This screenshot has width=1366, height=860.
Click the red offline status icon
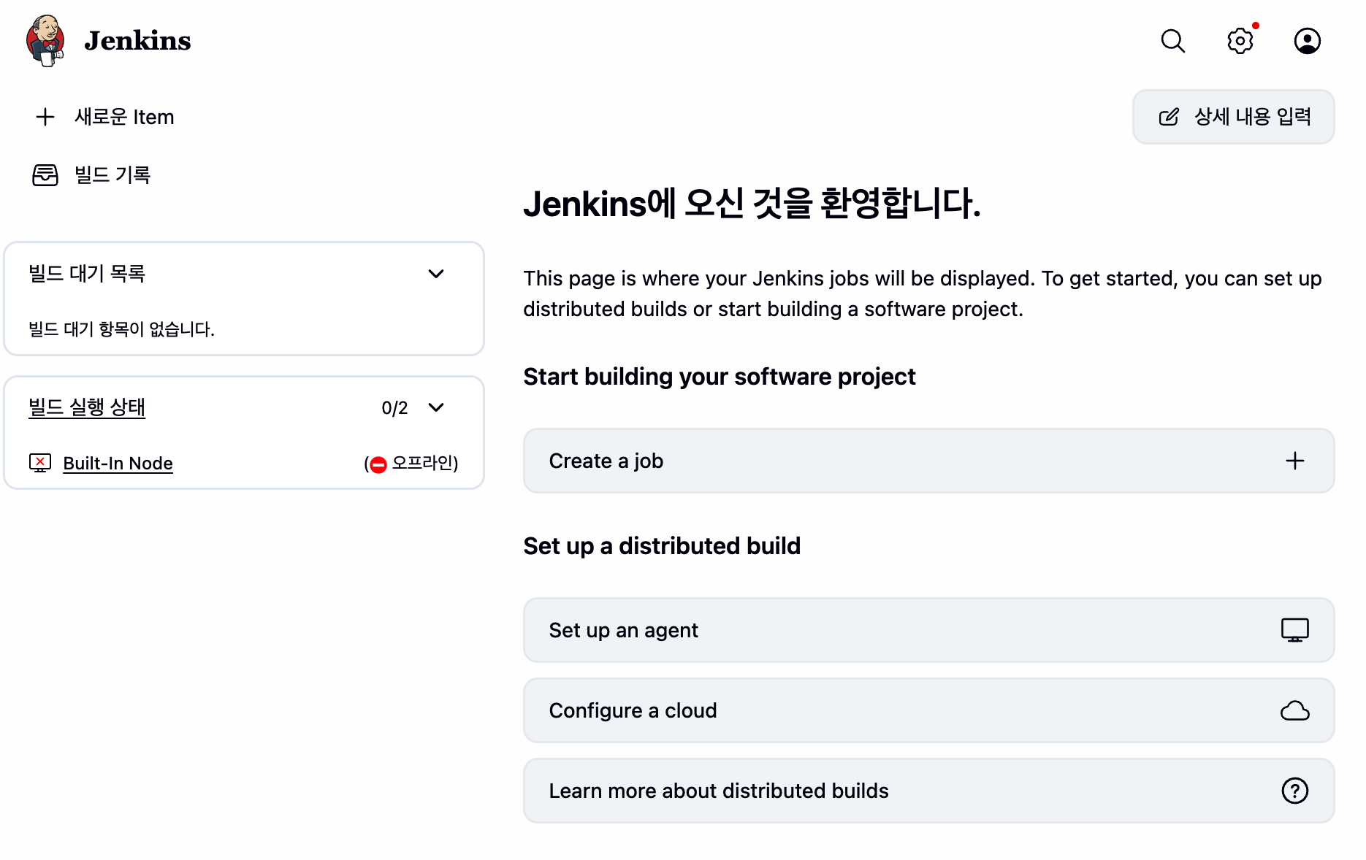pyautogui.click(x=378, y=464)
